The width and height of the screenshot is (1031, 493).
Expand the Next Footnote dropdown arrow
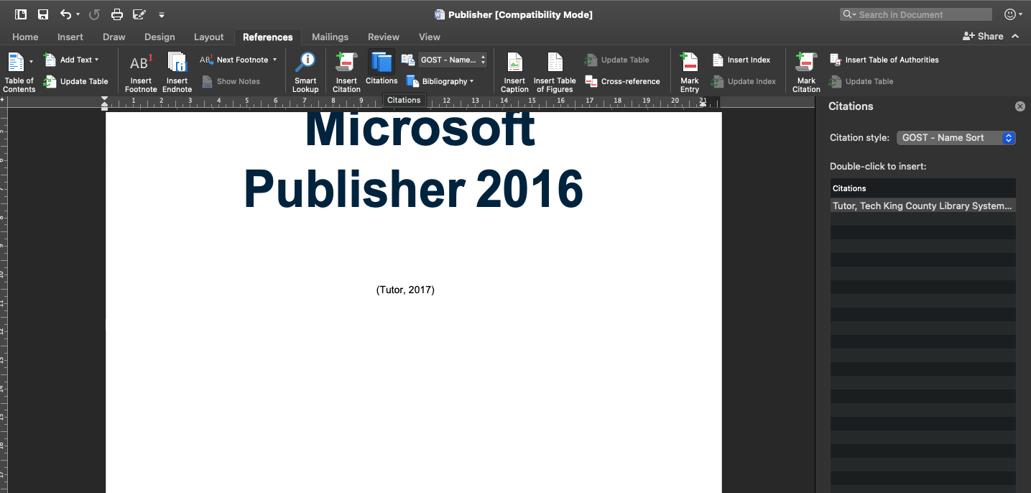274,60
